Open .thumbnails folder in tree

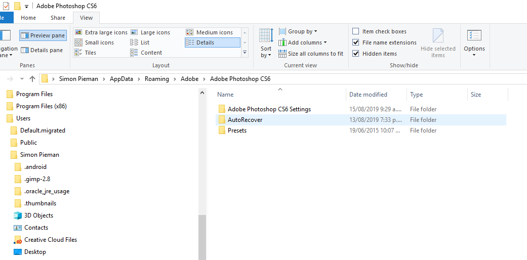40,203
